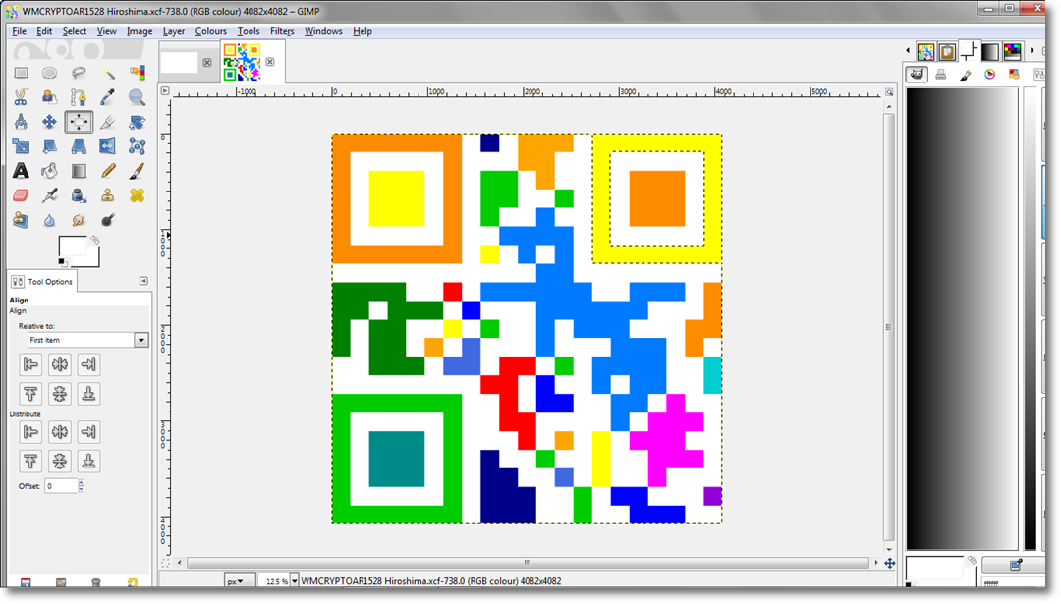Select the Zoom magnifier tool
This screenshot has width=1061, height=604.
click(137, 97)
